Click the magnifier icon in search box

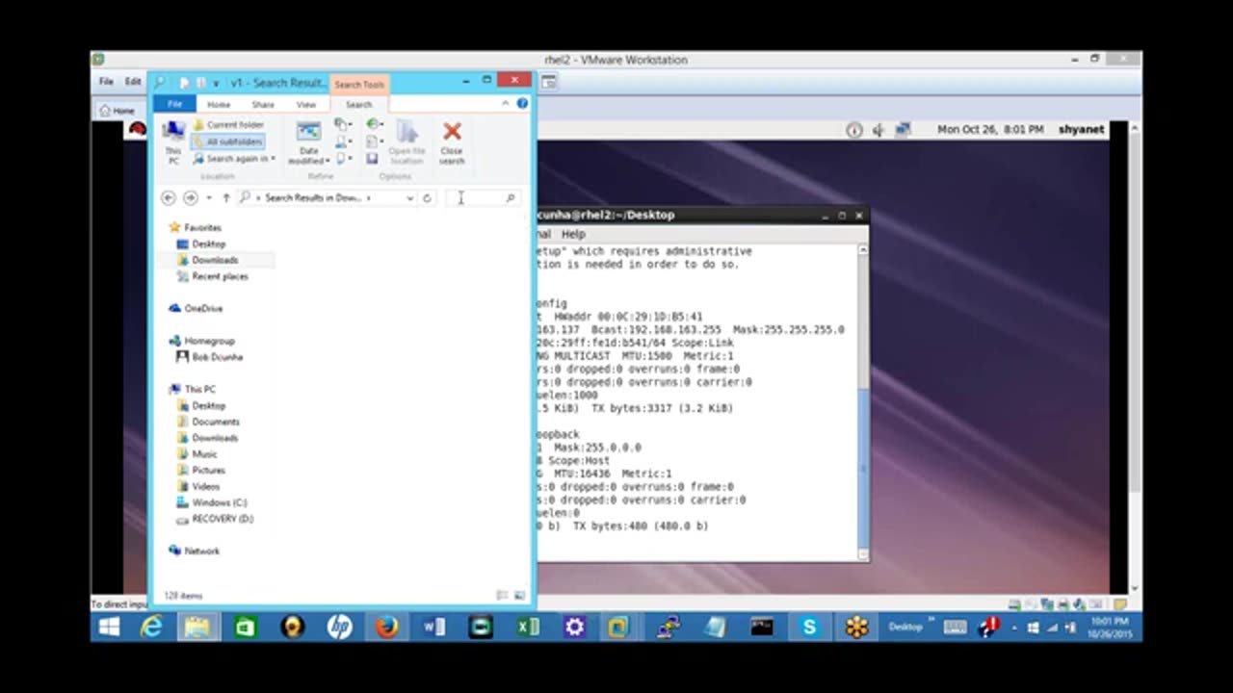(x=511, y=197)
